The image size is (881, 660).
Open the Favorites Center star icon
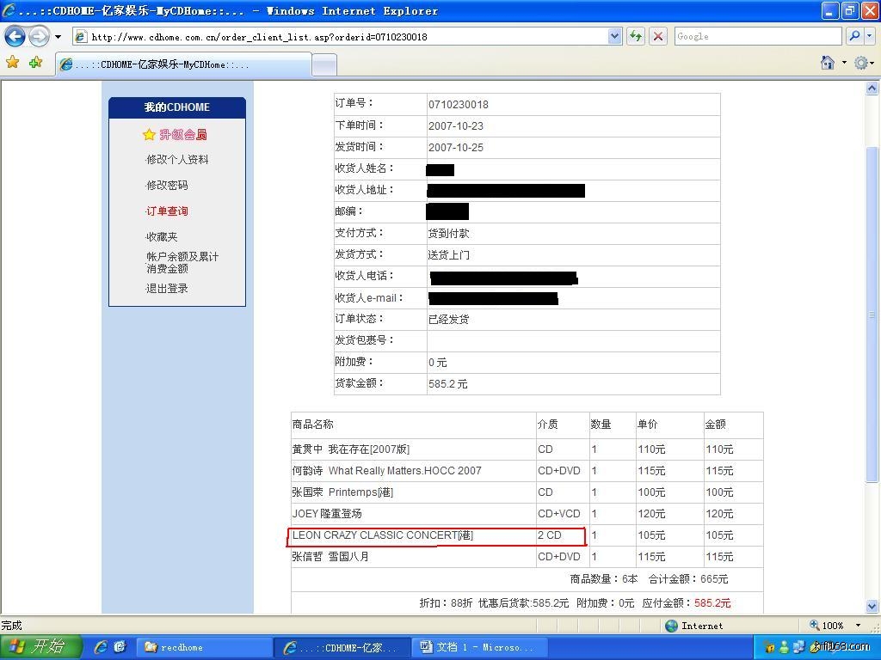[x=13, y=63]
